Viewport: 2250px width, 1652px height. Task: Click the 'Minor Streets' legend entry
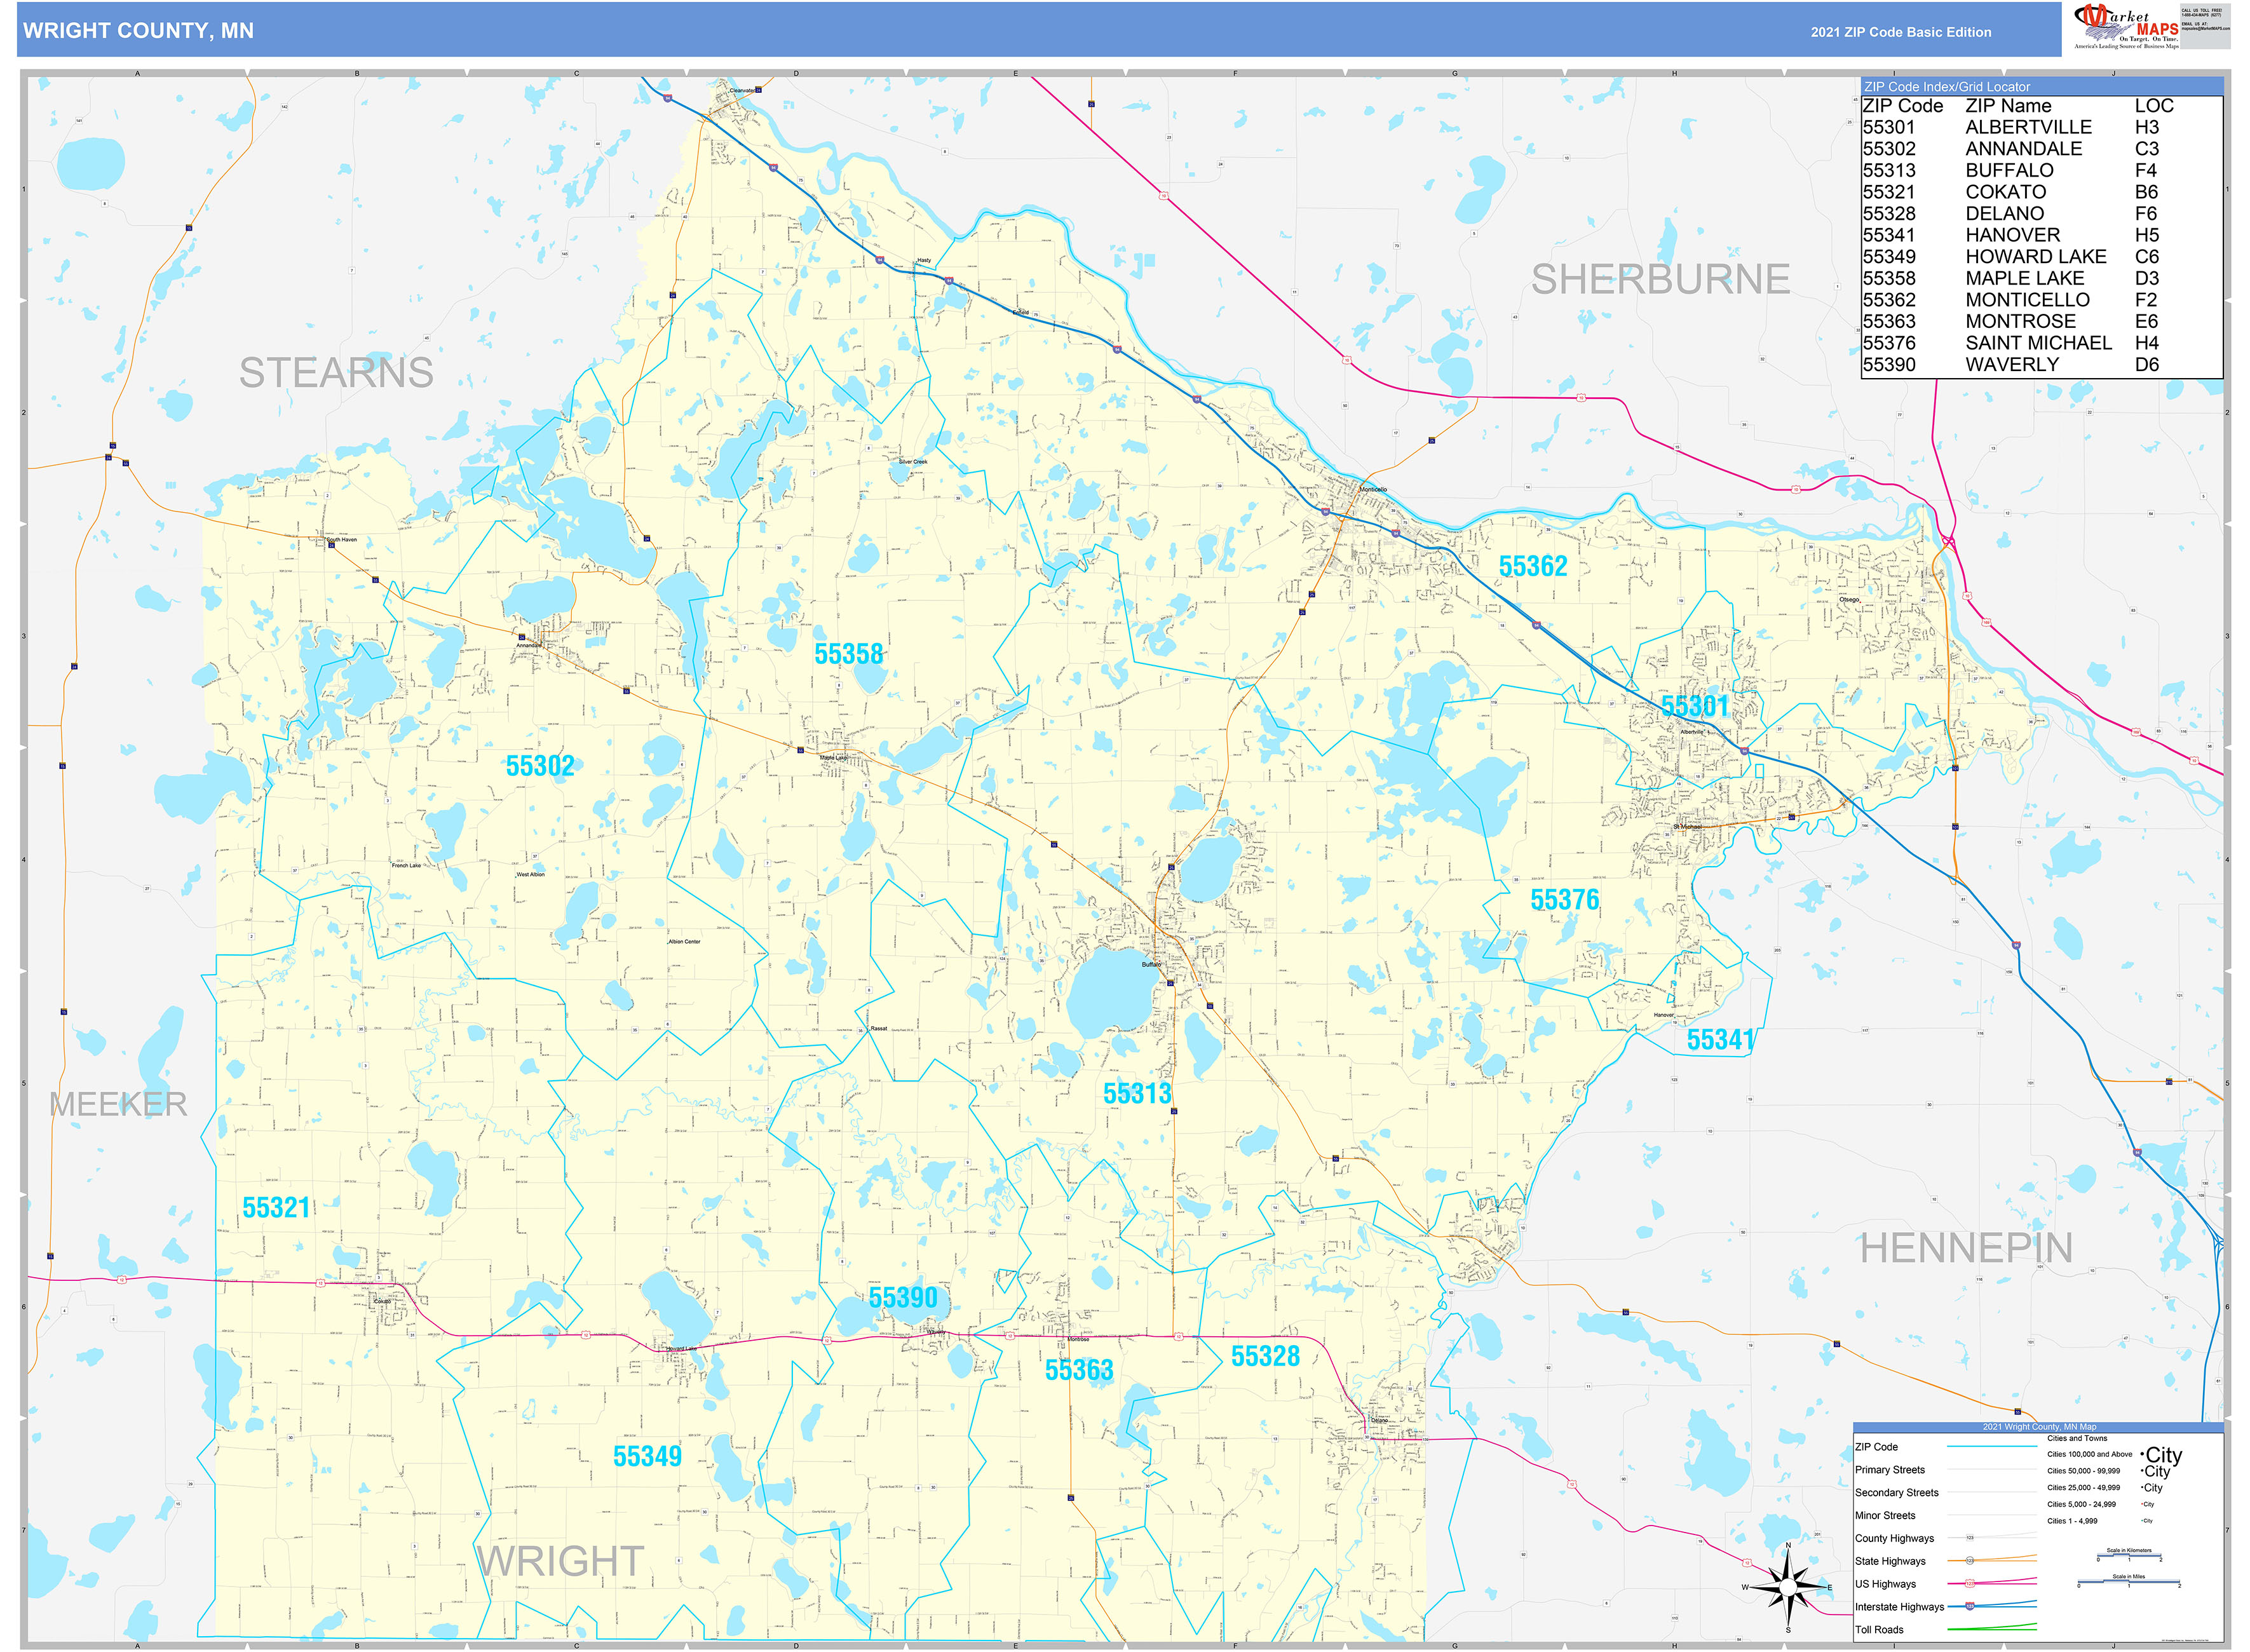(1885, 1516)
